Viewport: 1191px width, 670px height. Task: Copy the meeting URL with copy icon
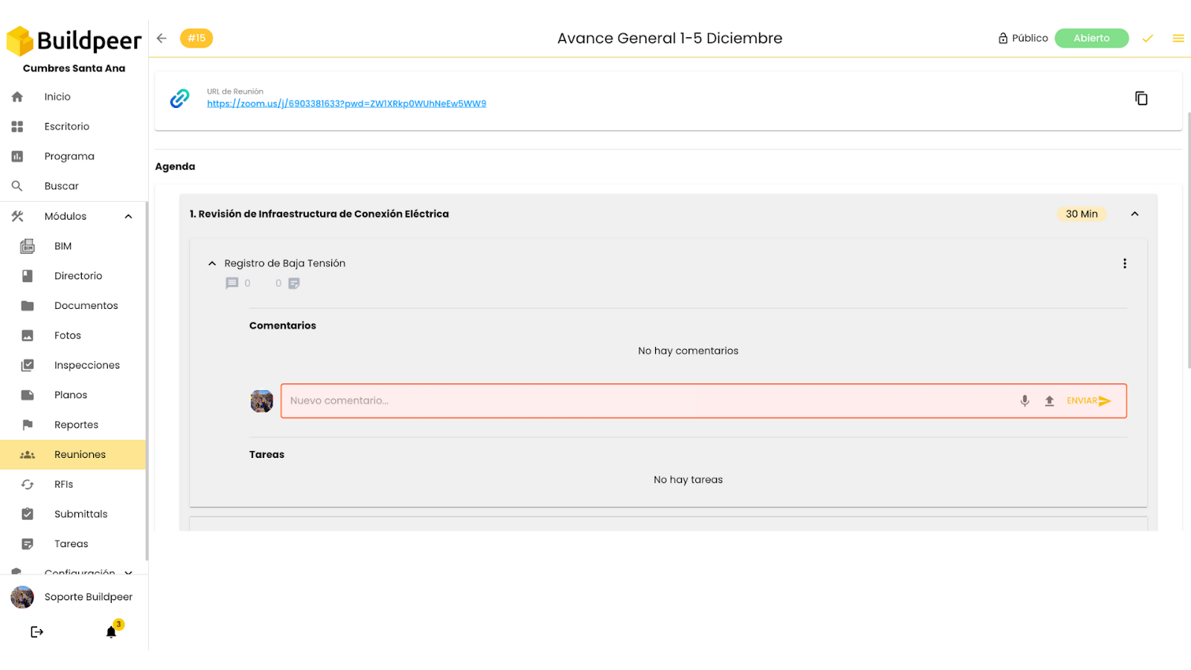[1141, 98]
